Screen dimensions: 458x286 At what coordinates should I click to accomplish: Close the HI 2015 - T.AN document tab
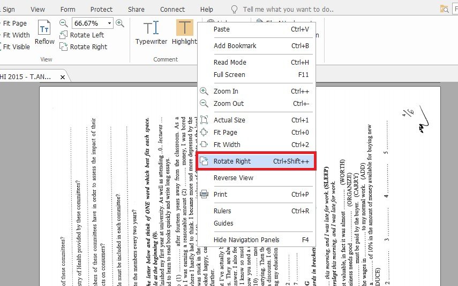63,78
